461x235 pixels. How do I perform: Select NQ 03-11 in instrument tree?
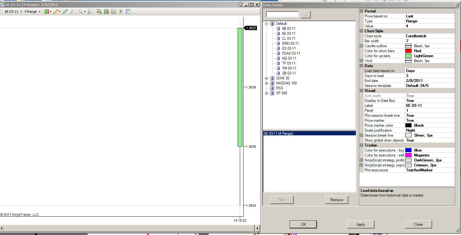pyautogui.click(x=289, y=58)
